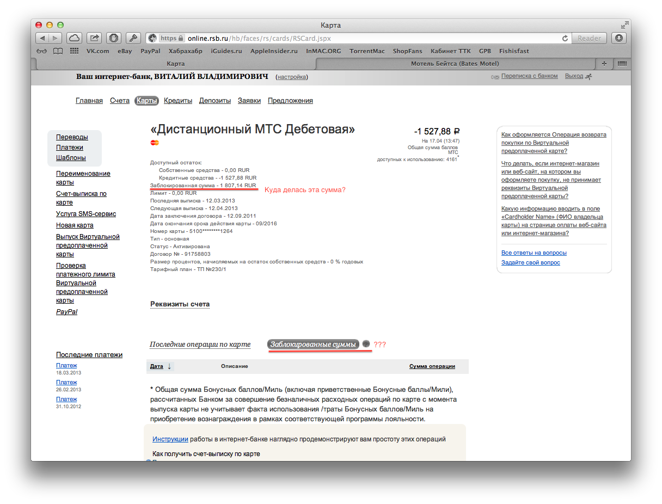Screen dimensions: 662x504
Task: Open the Инструкции link
Action: pyautogui.click(x=170, y=439)
